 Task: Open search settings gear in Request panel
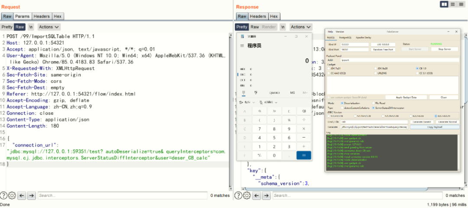tap(12, 195)
